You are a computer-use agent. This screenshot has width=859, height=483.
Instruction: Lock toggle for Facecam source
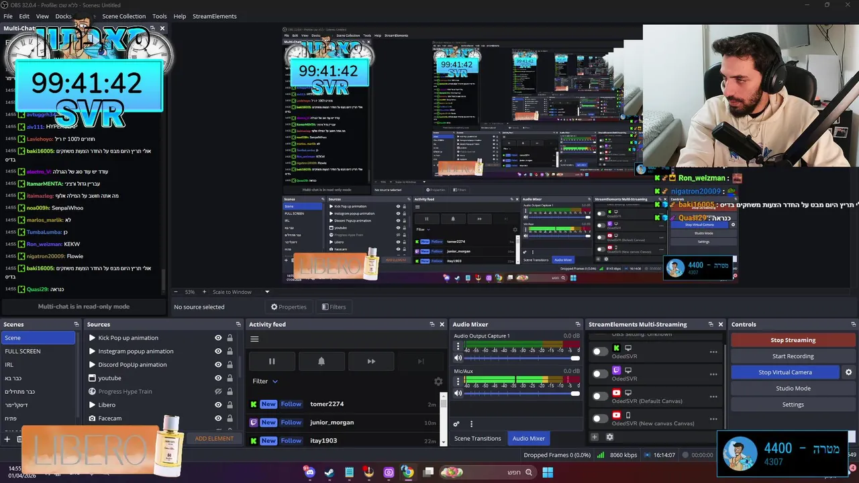point(230,419)
